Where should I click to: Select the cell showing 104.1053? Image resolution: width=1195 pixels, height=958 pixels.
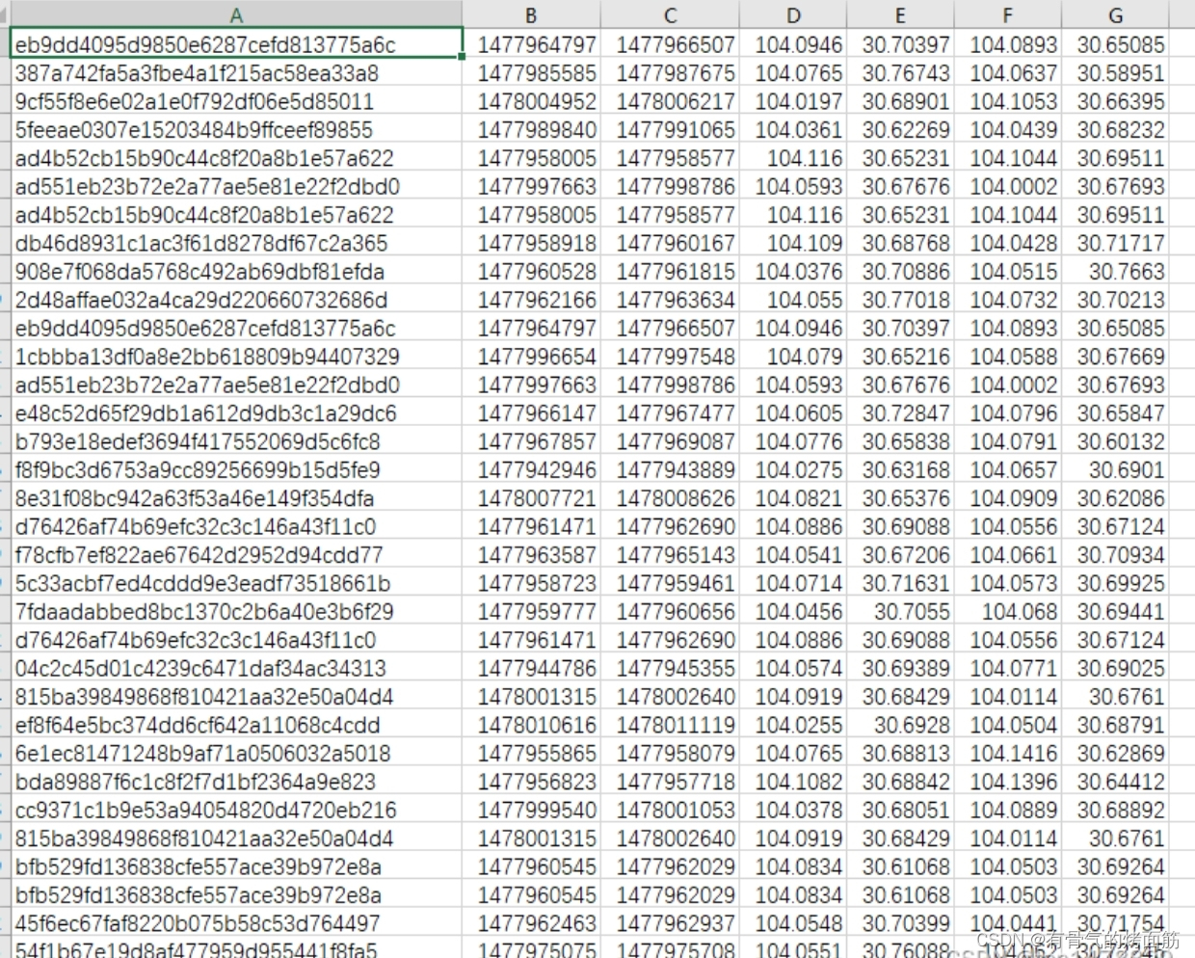point(1008,101)
